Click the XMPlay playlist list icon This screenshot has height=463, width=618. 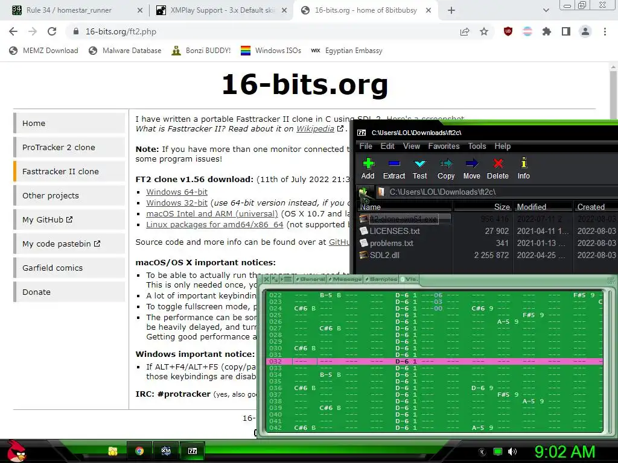287,279
